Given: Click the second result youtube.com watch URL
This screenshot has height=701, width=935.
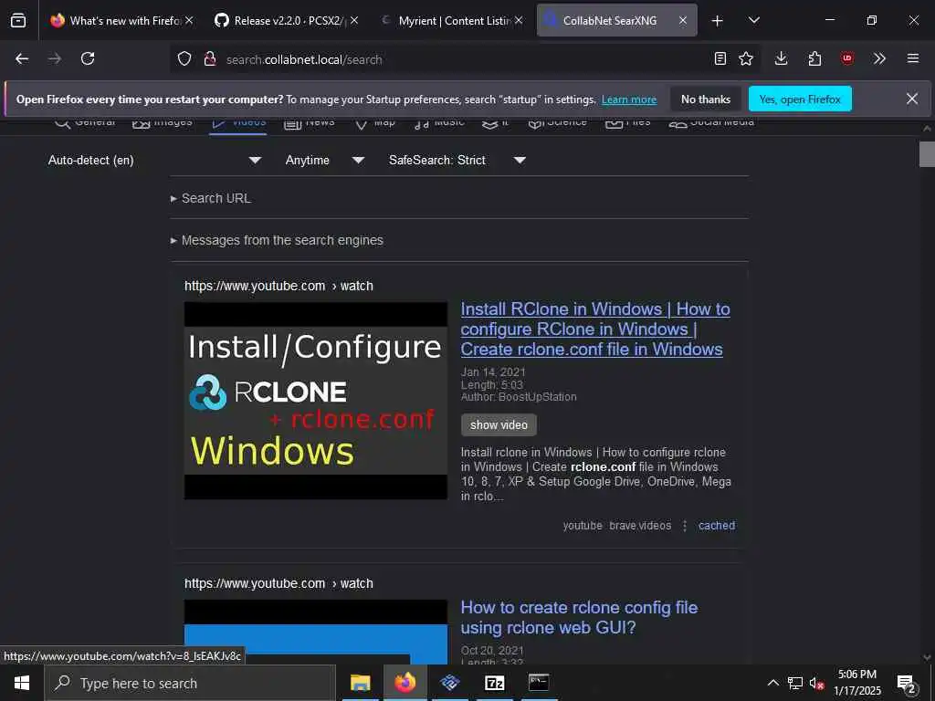Looking at the screenshot, I should tap(278, 583).
